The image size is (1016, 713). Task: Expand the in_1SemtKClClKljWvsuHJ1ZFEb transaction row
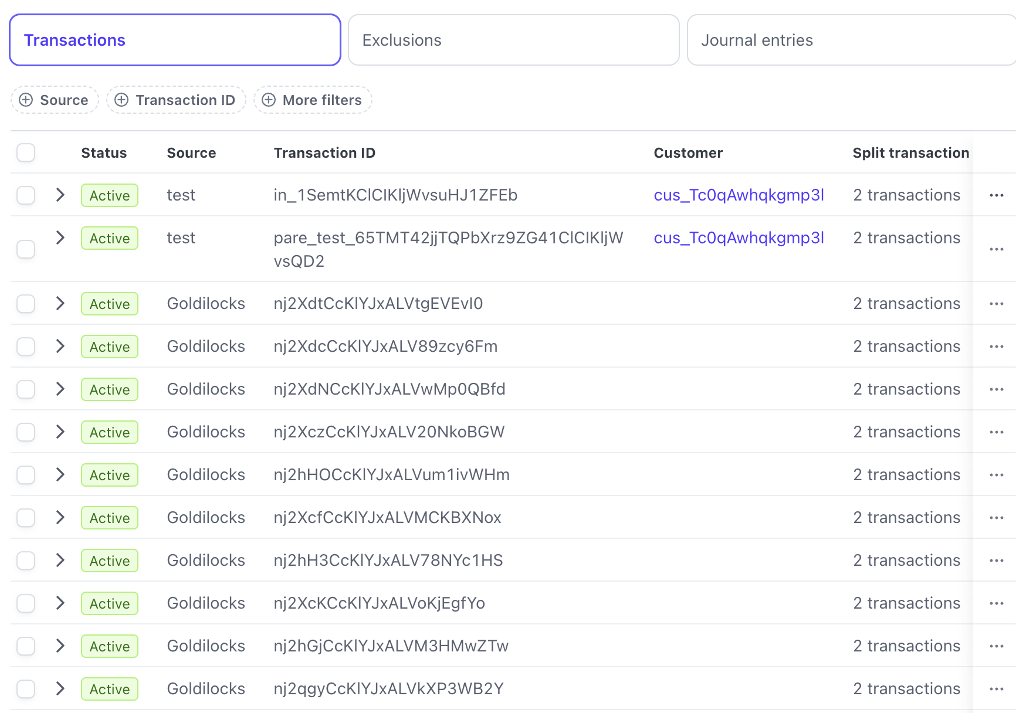60,195
